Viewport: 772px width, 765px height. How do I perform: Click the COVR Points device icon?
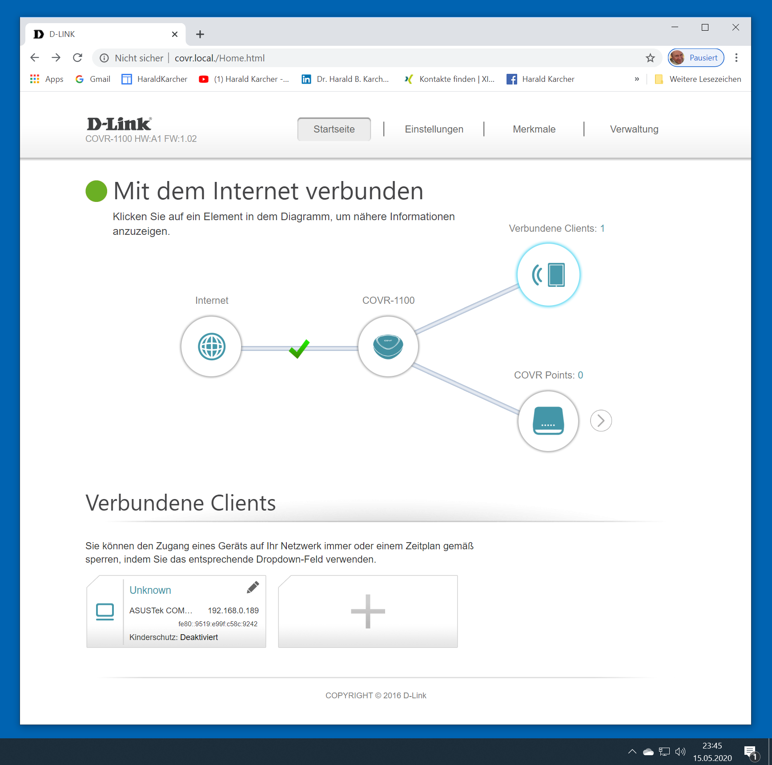tap(548, 421)
